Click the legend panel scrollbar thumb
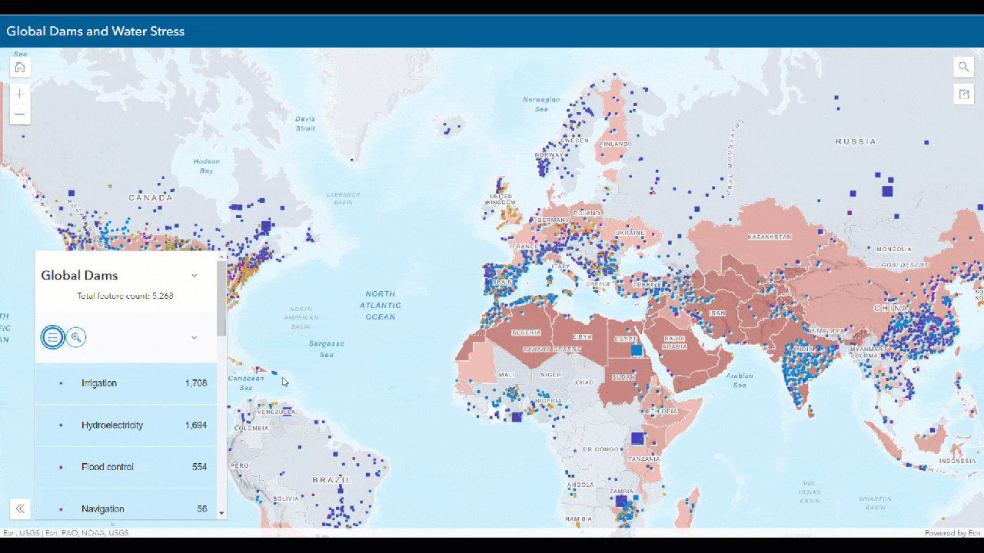 click(222, 298)
